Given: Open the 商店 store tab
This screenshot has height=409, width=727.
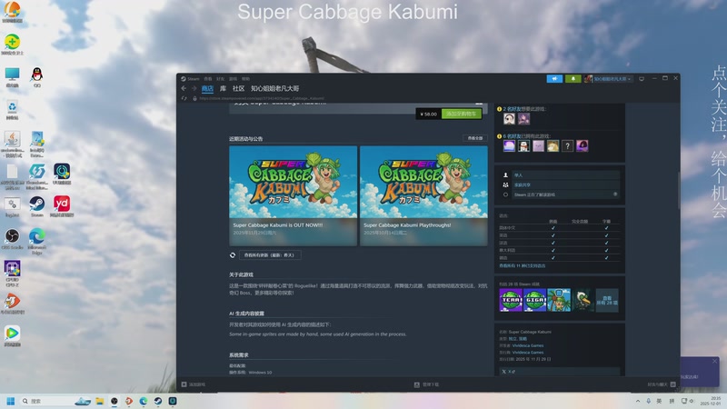Looking at the screenshot, I should [x=207, y=88].
